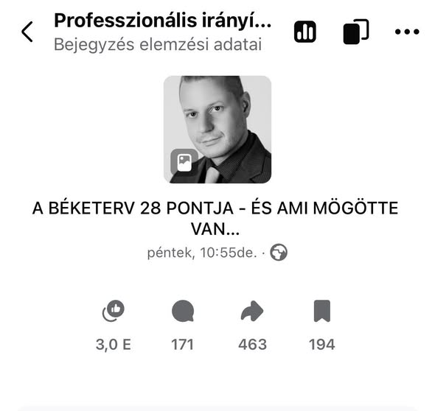
Task: Tap the 3,0 E reactions count
Action: (x=114, y=345)
